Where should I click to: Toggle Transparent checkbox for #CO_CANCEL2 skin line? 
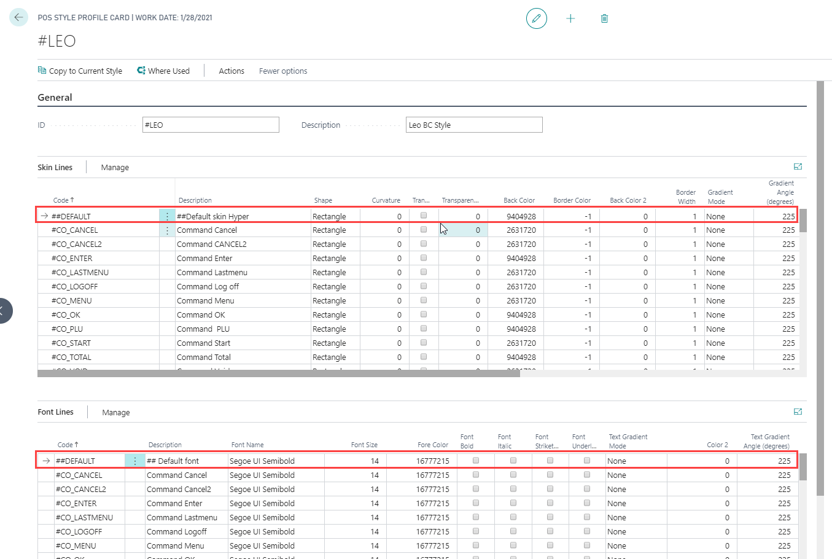423,244
